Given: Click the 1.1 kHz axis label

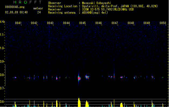Looking at the screenshot, I should (2, 35).
